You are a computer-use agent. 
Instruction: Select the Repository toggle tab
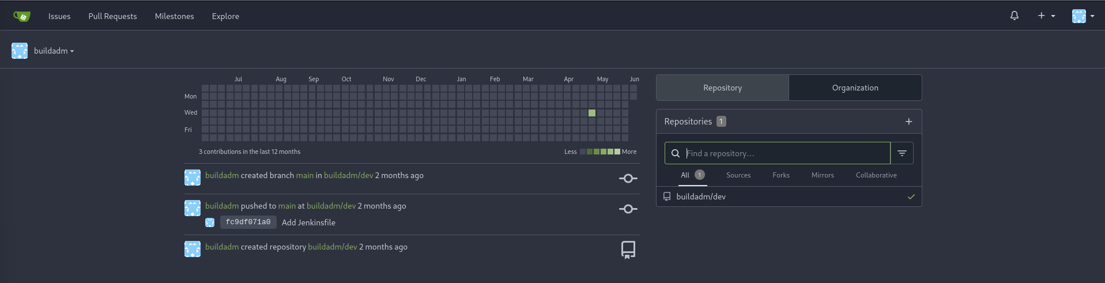coord(722,88)
